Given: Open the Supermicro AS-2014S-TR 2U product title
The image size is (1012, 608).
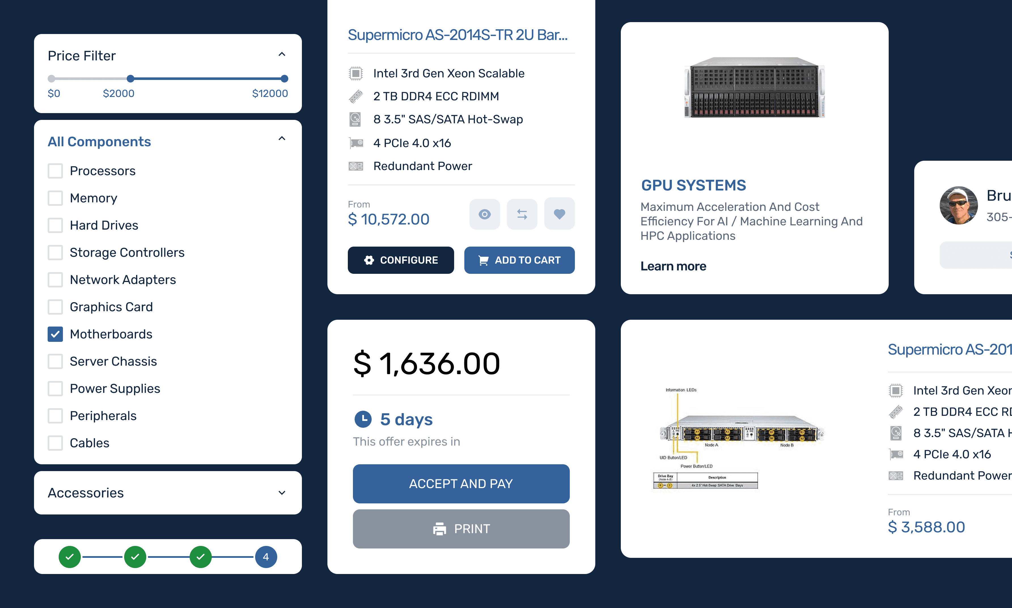Looking at the screenshot, I should pyautogui.click(x=458, y=35).
